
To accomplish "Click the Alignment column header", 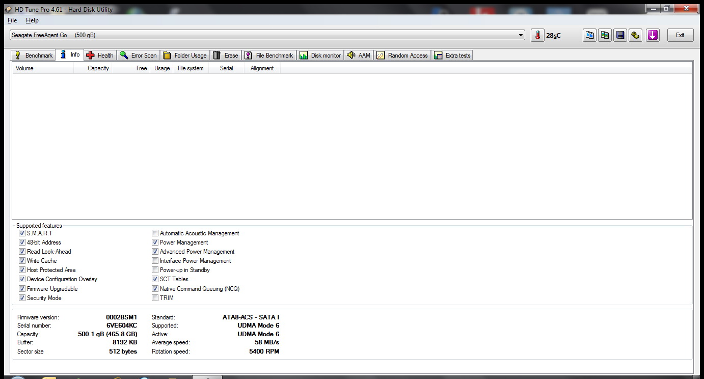I will (262, 68).
